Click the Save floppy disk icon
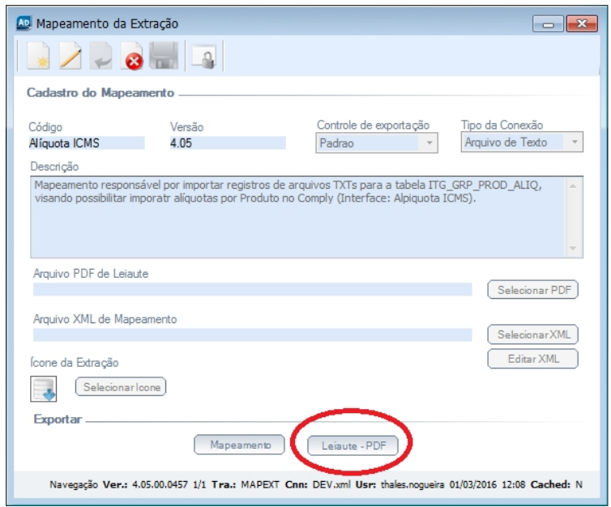The image size is (611, 507). click(x=164, y=56)
